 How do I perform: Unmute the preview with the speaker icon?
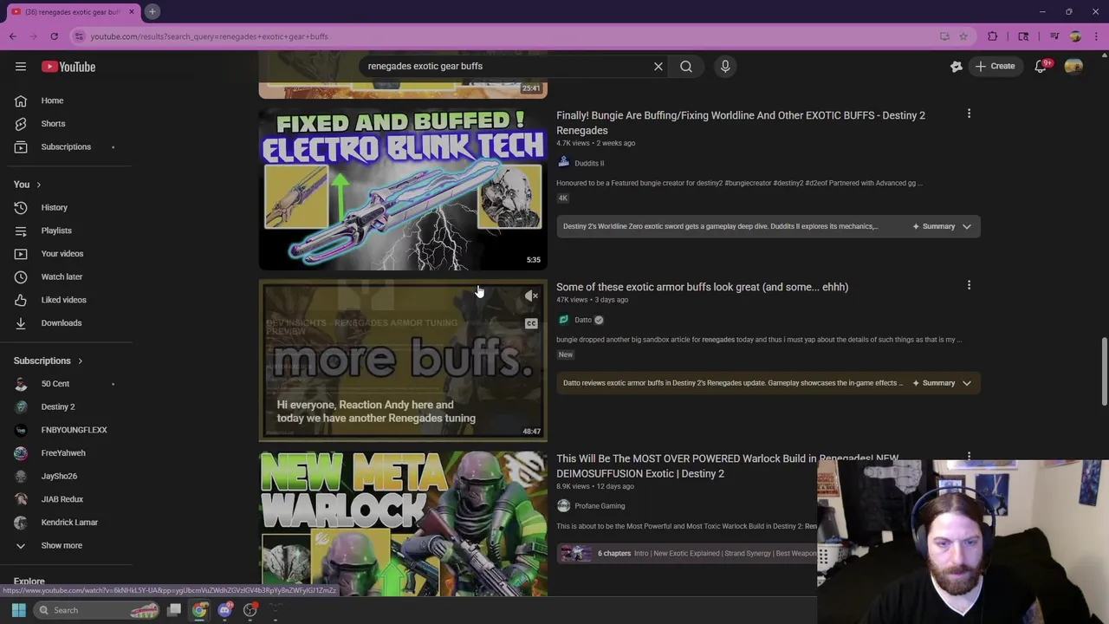[531, 296]
